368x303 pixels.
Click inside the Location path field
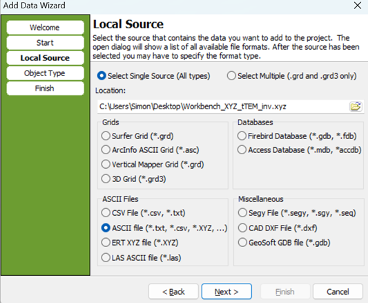(223, 107)
